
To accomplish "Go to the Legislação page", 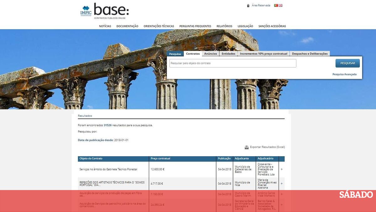I will point(245,26).
